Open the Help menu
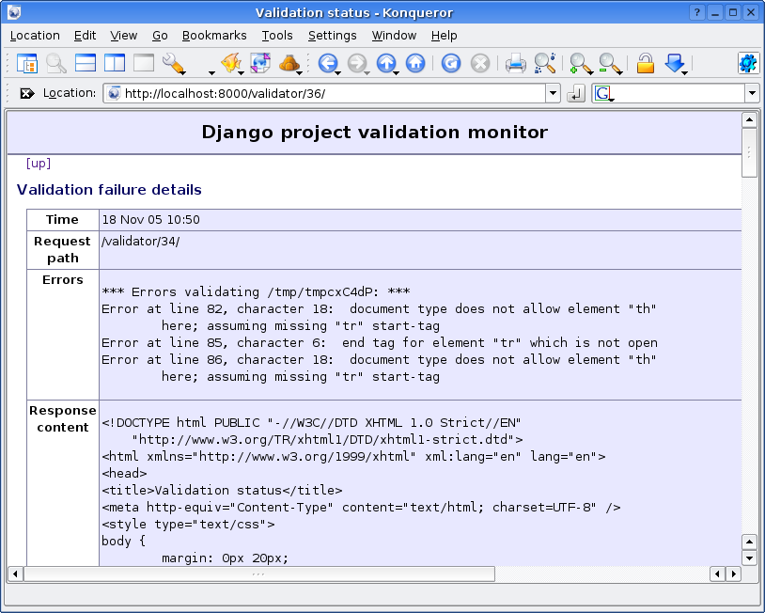The height and width of the screenshot is (613, 765). [444, 36]
